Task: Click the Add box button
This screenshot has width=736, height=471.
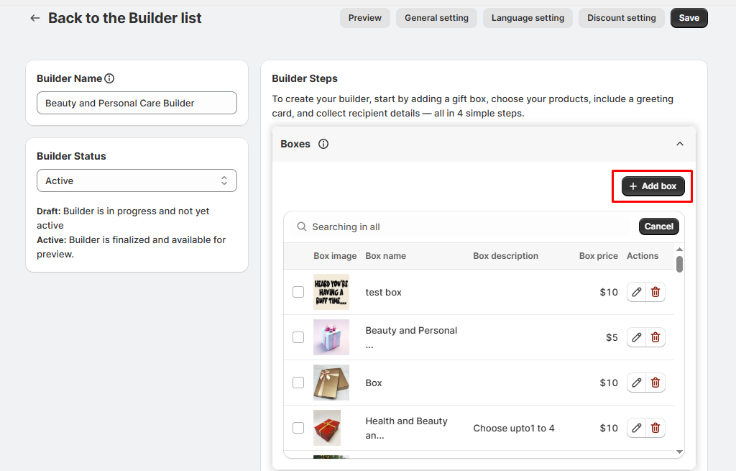Action: click(x=653, y=186)
